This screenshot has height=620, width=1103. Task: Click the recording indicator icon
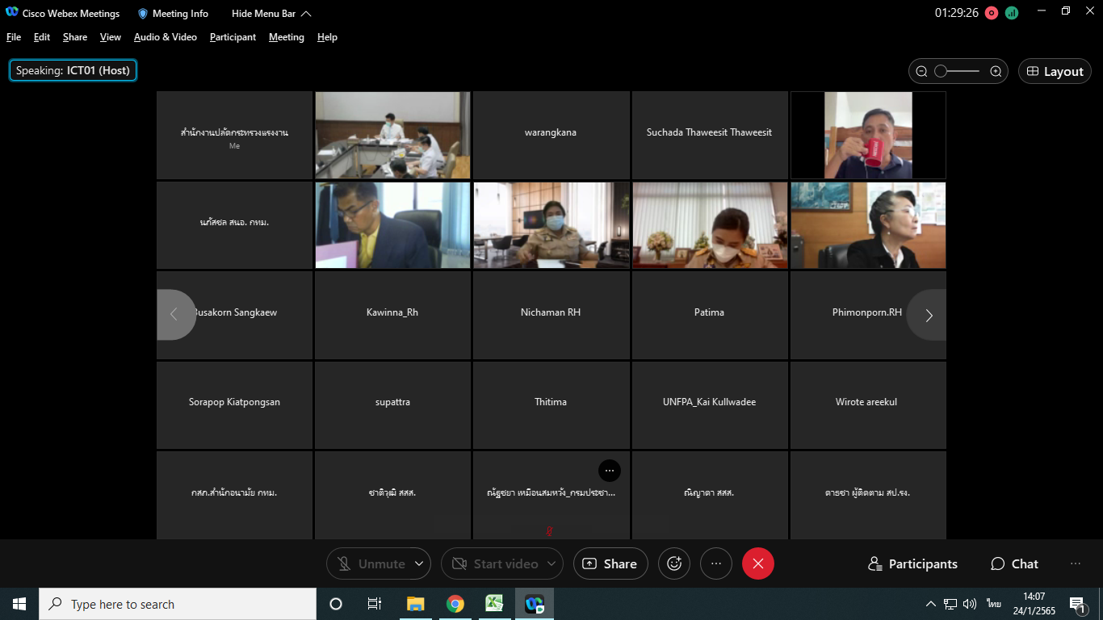[x=991, y=13]
